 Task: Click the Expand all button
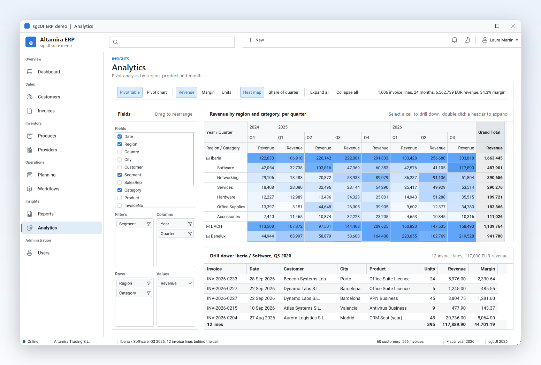coord(320,92)
